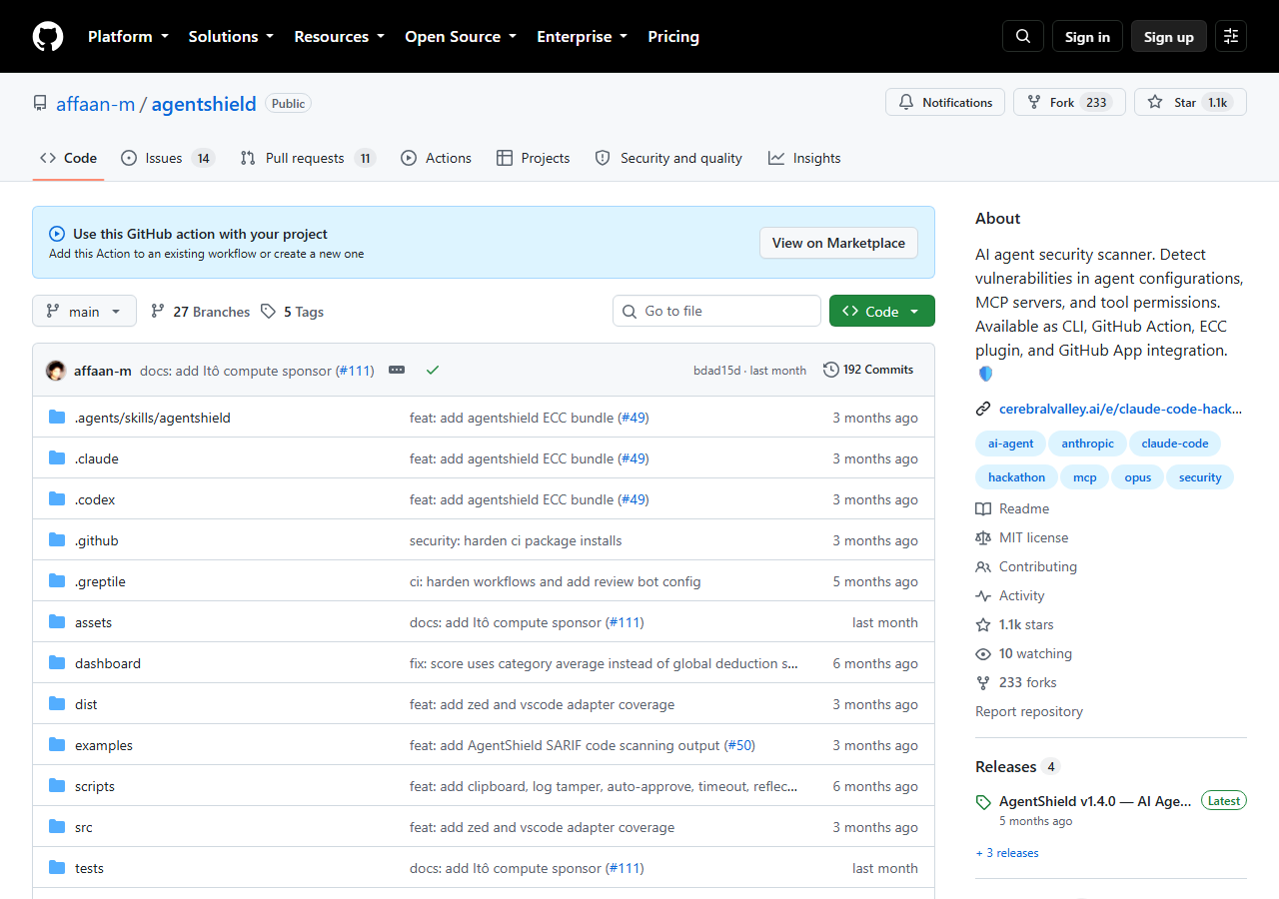Screen dimensions: 1279x899
Task: Open the green Code dropdown button
Action: pyautogui.click(x=882, y=311)
